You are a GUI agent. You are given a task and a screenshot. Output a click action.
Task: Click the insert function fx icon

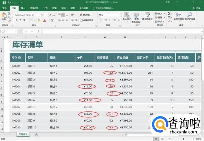click(x=38, y=31)
